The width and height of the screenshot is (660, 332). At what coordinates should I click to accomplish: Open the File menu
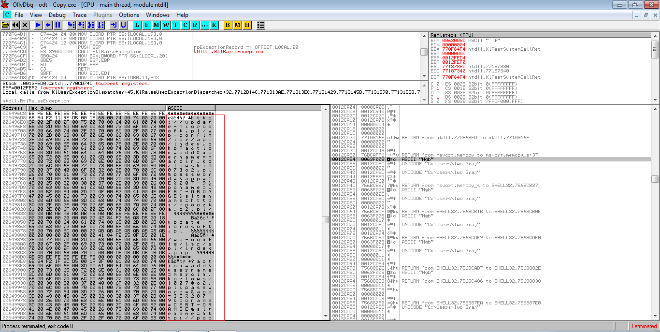point(19,15)
